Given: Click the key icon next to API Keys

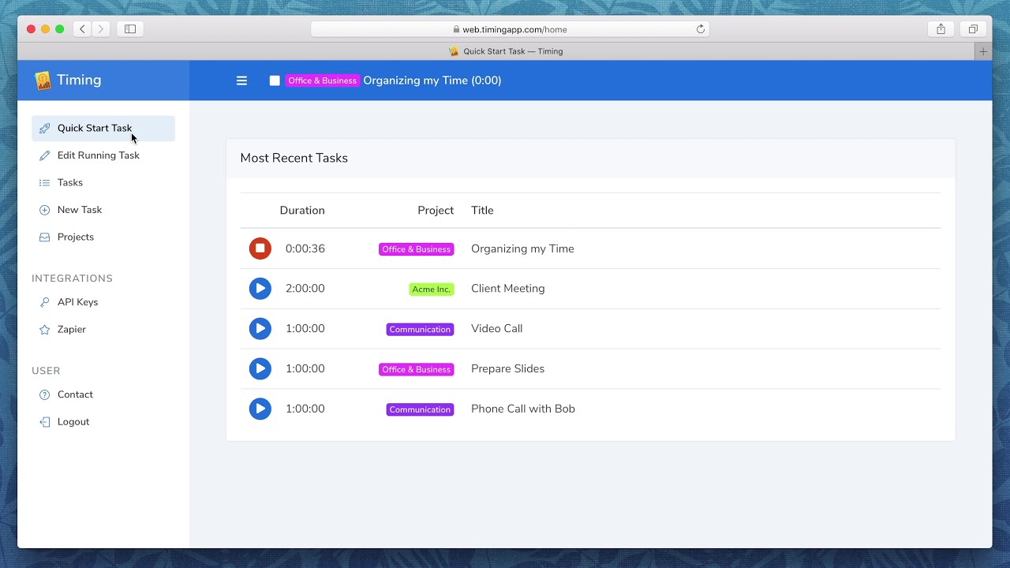Looking at the screenshot, I should pyautogui.click(x=44, y=302).
